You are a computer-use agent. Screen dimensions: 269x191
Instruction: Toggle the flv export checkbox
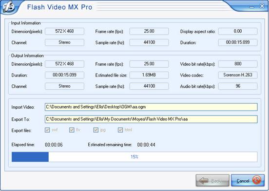72,130
